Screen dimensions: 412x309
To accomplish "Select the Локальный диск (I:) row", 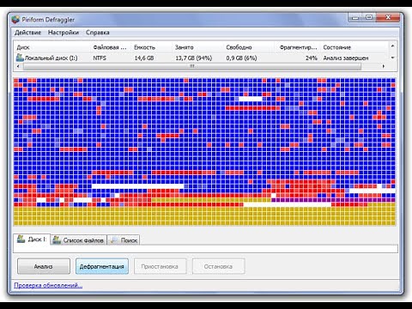I will tap(202, 58).
